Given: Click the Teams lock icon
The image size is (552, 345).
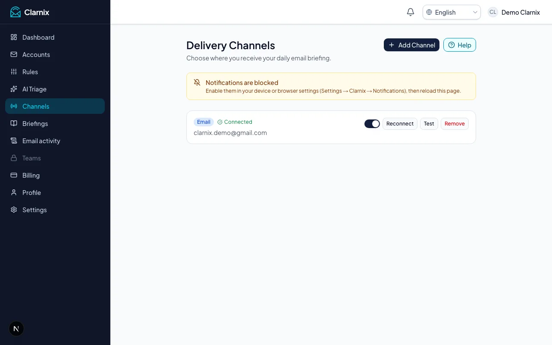Looking at the screenshot, I should point(14,158).
